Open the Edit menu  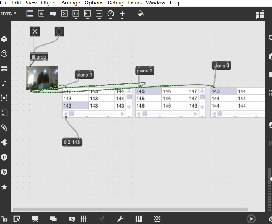pyautogui.click(x=16, y=3)
